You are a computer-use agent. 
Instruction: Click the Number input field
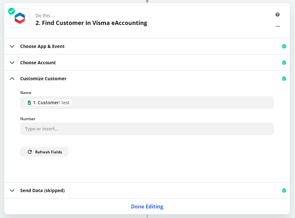pyautogui.click(x=147, y=129)
